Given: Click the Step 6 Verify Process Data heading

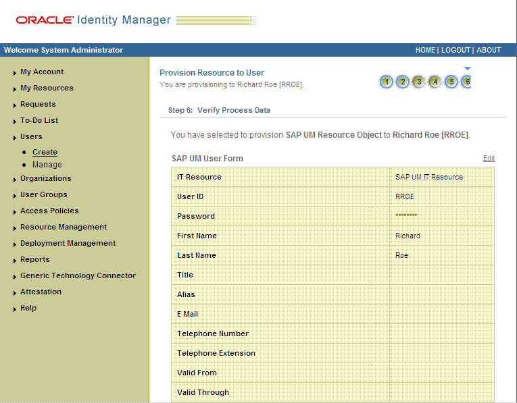Looking at the screenshot, I should click(x=219, y=110).
